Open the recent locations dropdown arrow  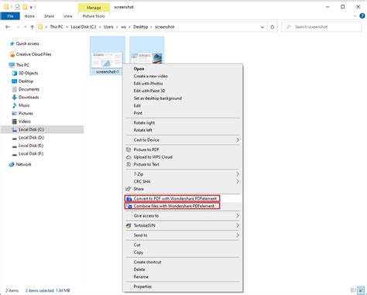click(x=25, y=27)
